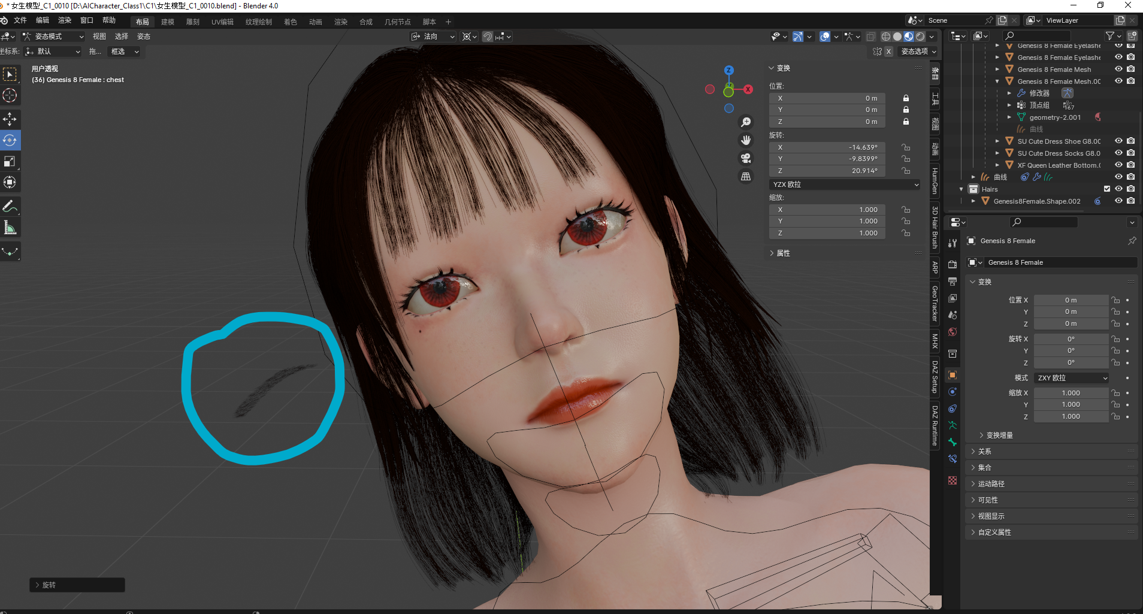Activate the Transform tool
The width and height of the screenshot is (1143, 614).
pyautogui.click(x=10, y=182)
